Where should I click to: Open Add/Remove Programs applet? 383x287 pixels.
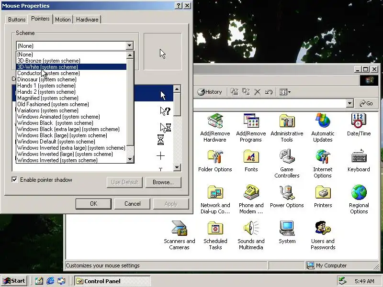click(x=251, y=128)
